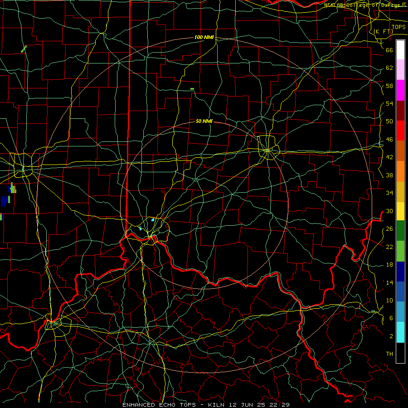
Task: Click the 34 legend tick label
Action: click(x=389, y=193)
